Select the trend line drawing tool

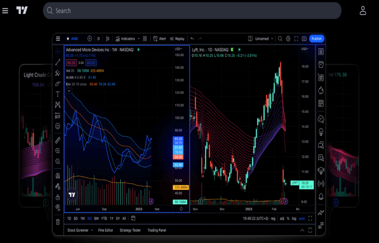pos(58,62)
